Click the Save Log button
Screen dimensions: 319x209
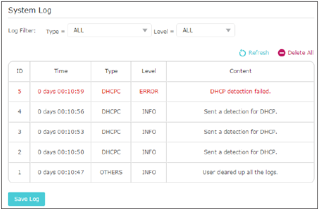point(26,199)
